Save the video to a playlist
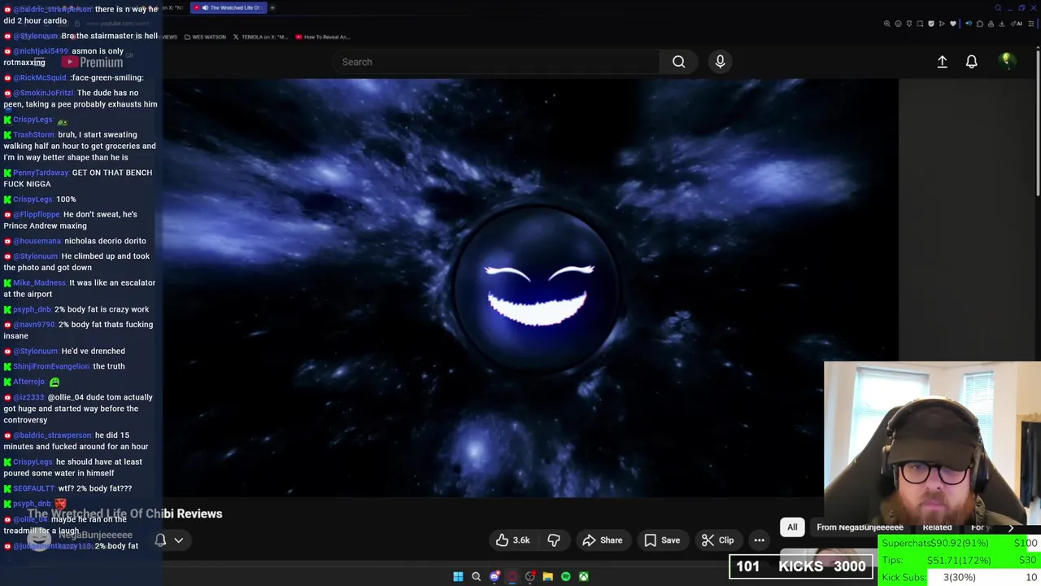Viewport: 1041px width, 586px height. click(x=662, y=540)
